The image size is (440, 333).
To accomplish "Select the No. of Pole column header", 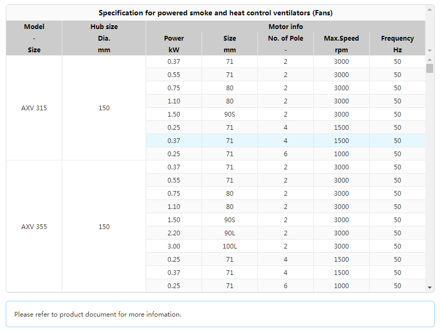I will tap(285, 44).
